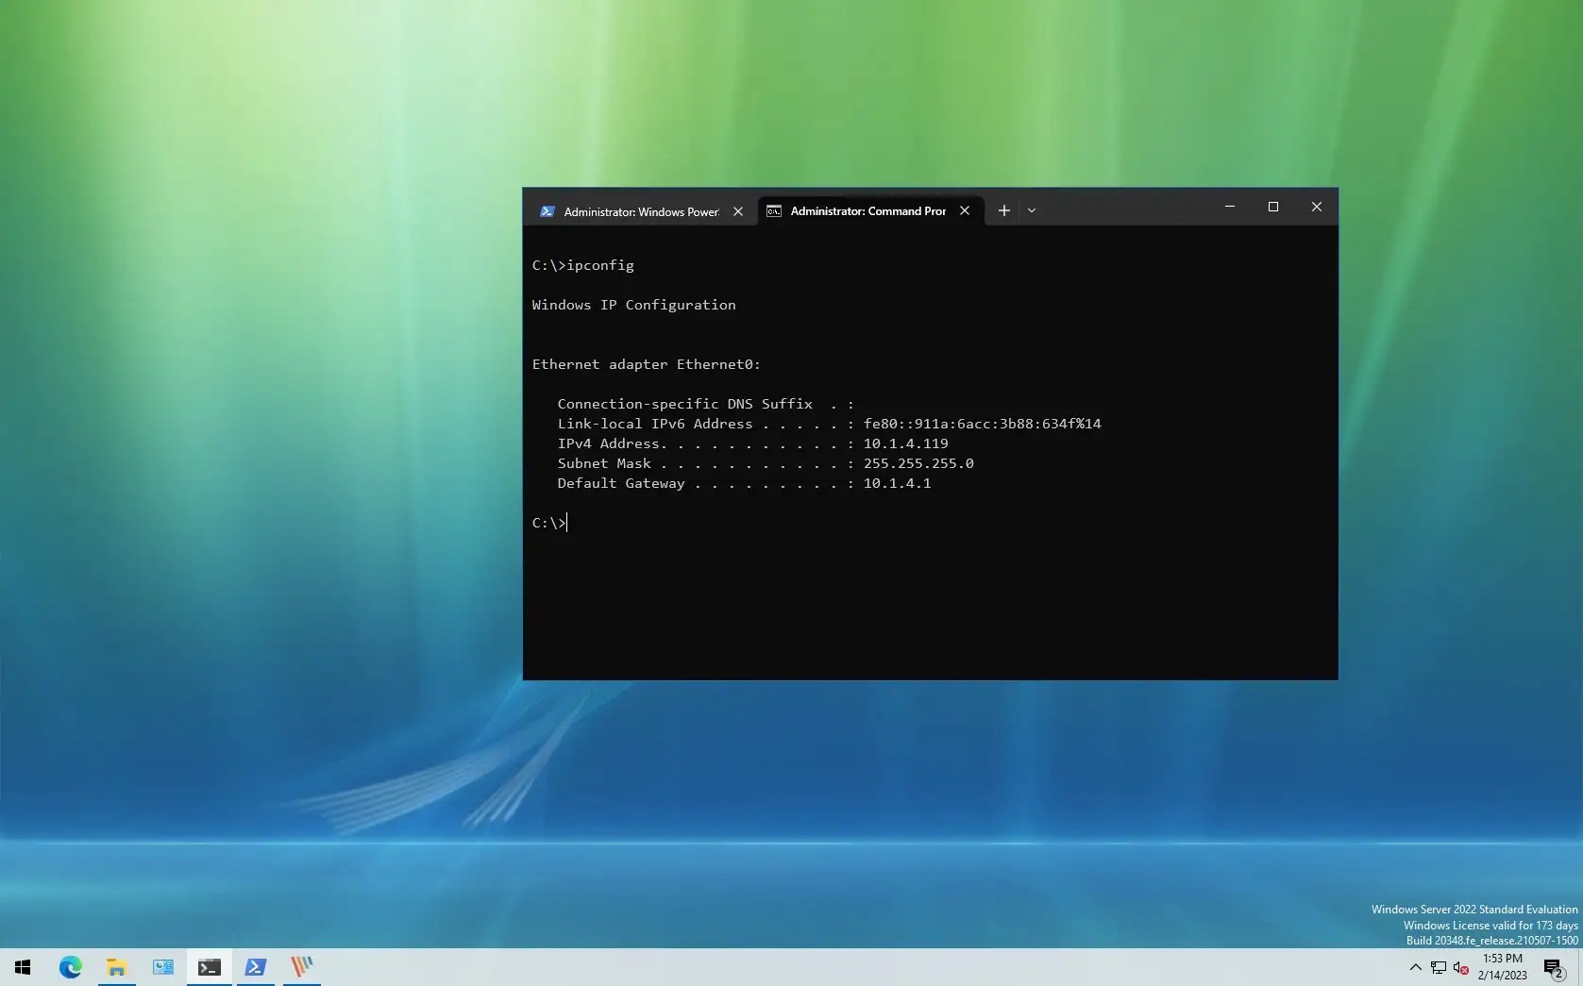Viewport: 1583px width, 986px height.
Task: Open File Explorer from the taskbar
Action: [117, 967]
